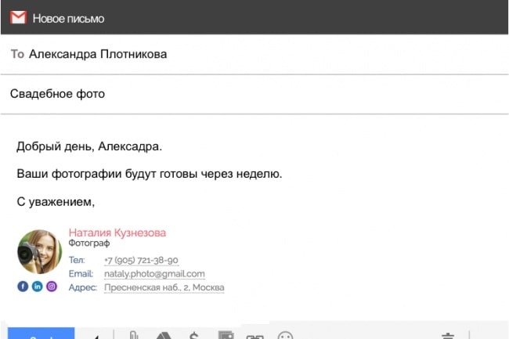This screenshot has width=509, height=339.
Task: Click the phone number +7 (905) 721-38-90
Action: [141, 260]
